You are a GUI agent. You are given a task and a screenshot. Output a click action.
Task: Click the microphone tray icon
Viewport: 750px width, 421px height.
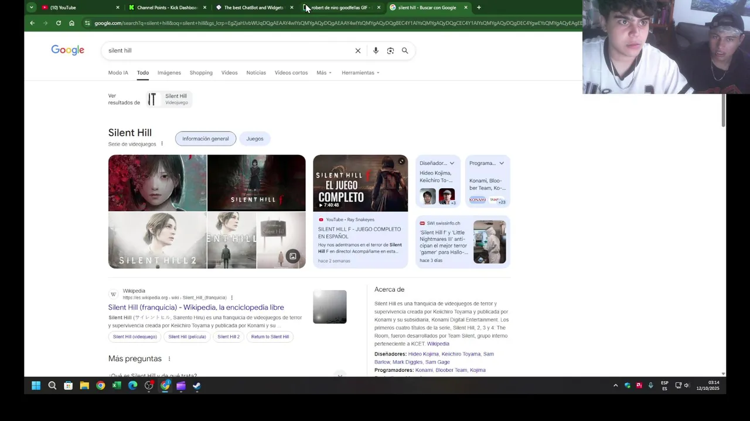tap(650, 385)
